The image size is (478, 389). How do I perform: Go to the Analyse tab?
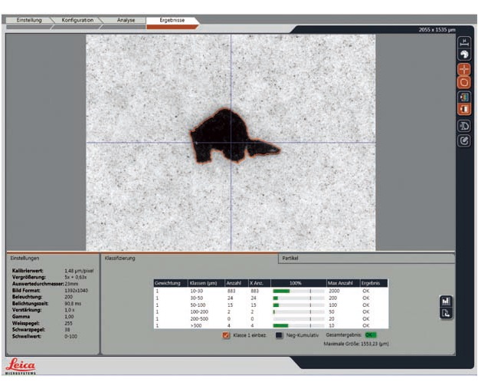pos(125,19)
